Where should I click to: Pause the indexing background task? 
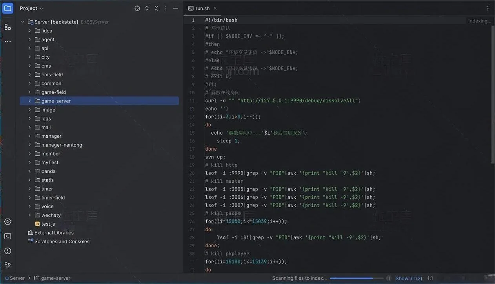coord(389,278)
